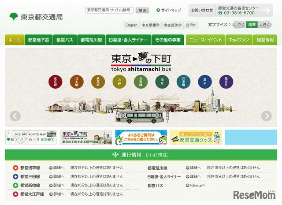Screen dimensions: 282x205
Task: Switch language to 한국어
Action: (x=191, y=25)
